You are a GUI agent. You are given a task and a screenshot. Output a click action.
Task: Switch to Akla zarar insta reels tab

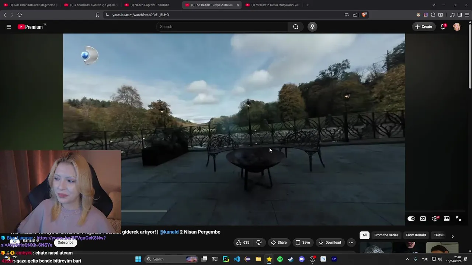(x=30, y=5)
